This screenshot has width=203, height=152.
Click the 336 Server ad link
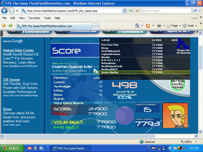pos(12,80)
